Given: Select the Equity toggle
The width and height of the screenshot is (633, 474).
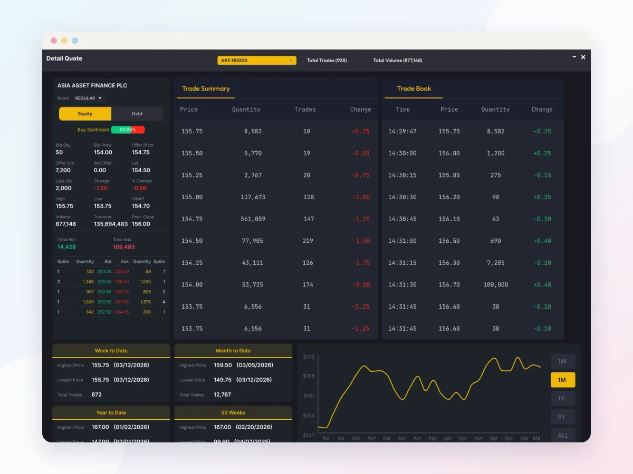Looking at the screenshot, I should pyautogui.click(x=85, y=114).
